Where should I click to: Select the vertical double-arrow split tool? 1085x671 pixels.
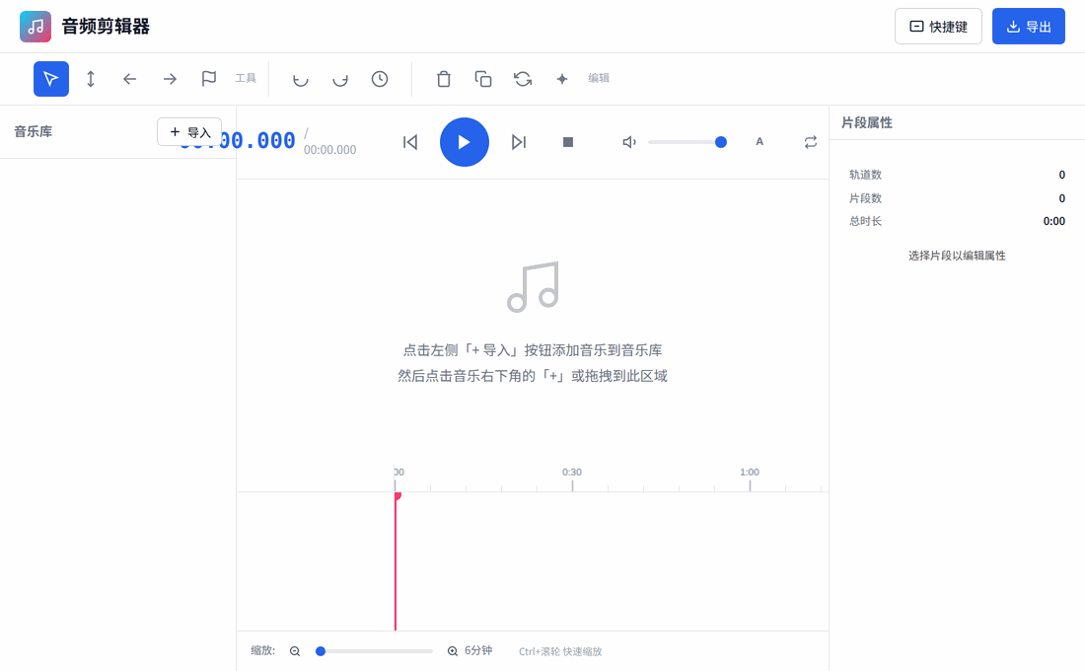coord(91,79)
